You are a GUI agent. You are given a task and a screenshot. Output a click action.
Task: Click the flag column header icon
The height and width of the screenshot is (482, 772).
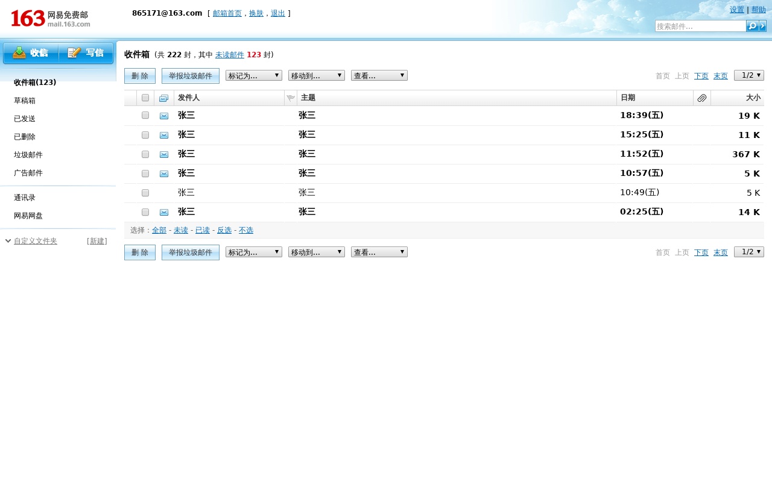pos(291,98)
